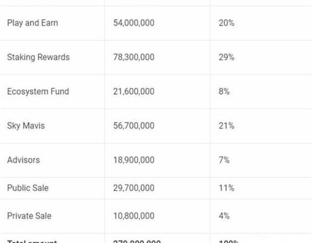Select the 10,800,000 amount cell
Screen dimensions: 316x243
134,216
